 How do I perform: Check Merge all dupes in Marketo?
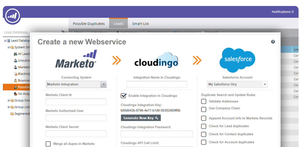coord(48,144)
